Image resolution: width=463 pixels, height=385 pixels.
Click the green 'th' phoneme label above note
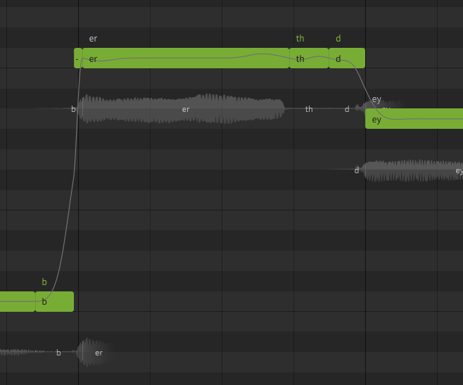(300, 39)
